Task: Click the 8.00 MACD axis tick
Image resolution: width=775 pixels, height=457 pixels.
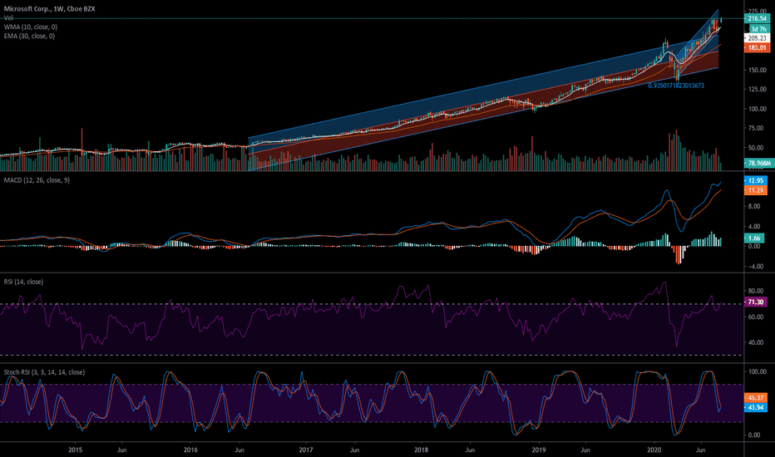Action: pyautogui.click(x=753, y=207)
